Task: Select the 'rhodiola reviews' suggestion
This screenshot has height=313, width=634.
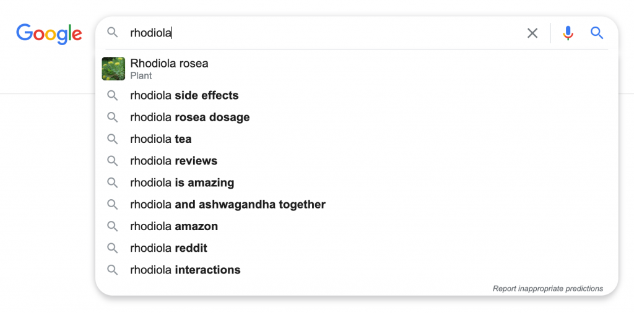Action: [357, 161]
